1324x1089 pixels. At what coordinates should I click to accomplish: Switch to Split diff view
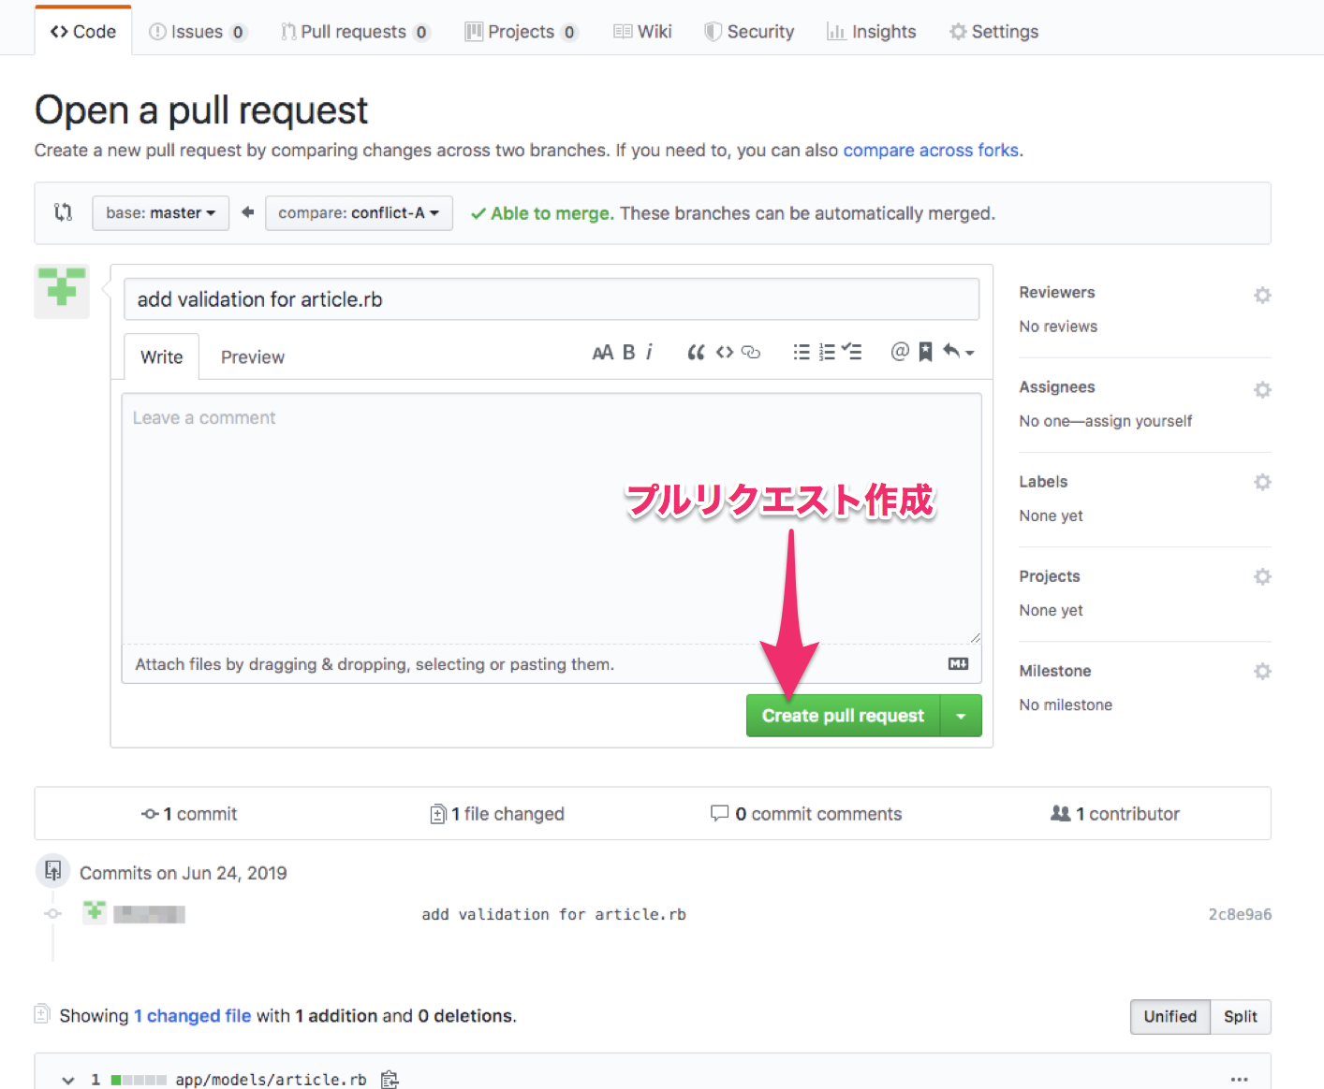1240,1017
